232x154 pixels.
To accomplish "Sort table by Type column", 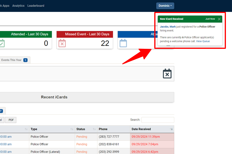I will (34, 129).
